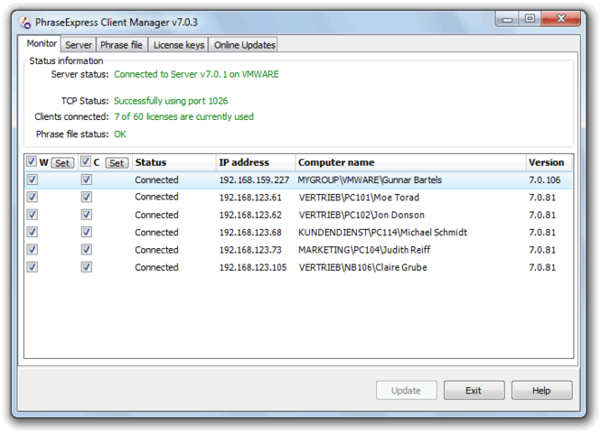Toggle the W column header checkbox
This screenshot has height=433, width=601.
tap(32, 161)
